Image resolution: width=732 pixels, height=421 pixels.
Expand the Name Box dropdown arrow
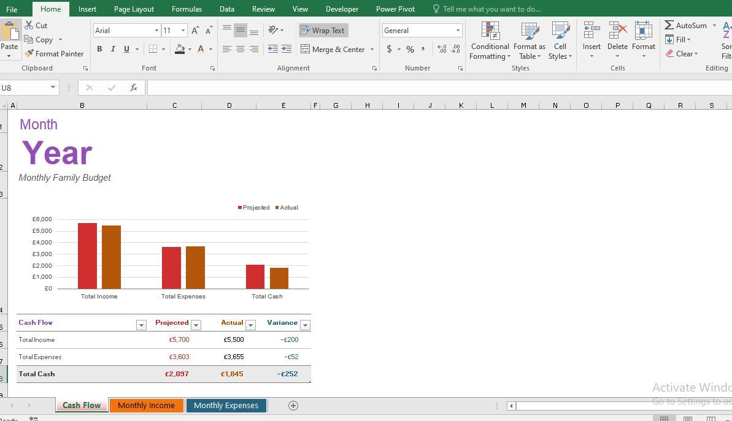(x=53, y=87)
